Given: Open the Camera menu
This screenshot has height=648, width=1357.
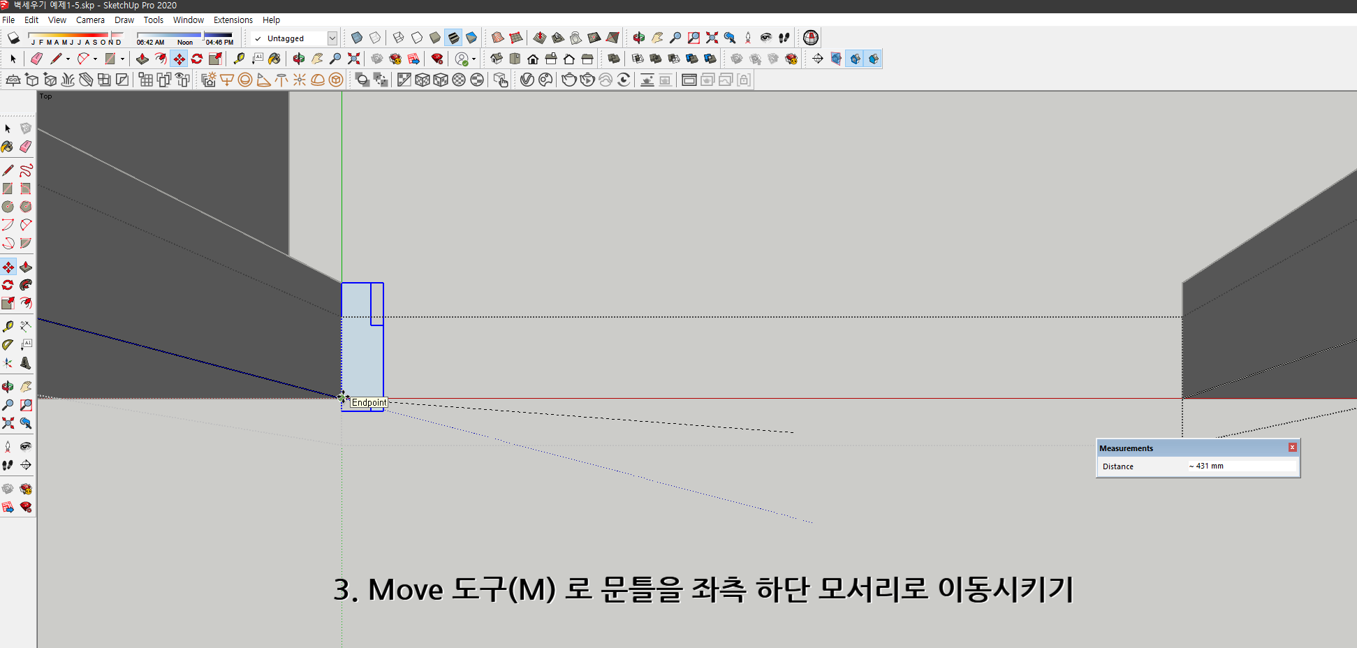Looking at the screenshot, I should [90, 20].
